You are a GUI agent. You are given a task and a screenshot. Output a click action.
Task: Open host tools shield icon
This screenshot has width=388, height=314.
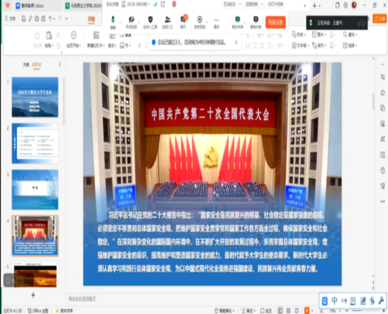point(150,22)
